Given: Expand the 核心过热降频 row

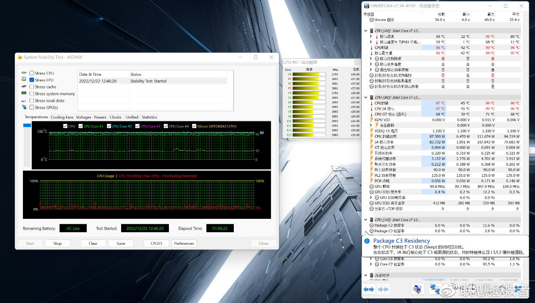Looking at the screenshot, I should [x=371, y=59].
